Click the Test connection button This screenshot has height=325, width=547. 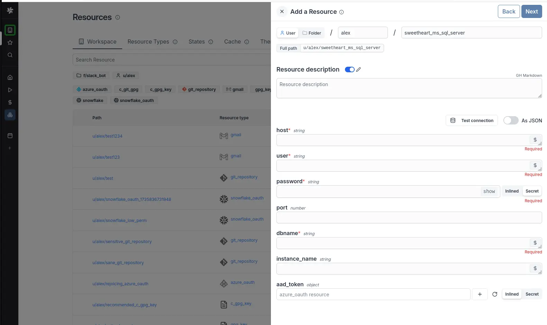472,120
